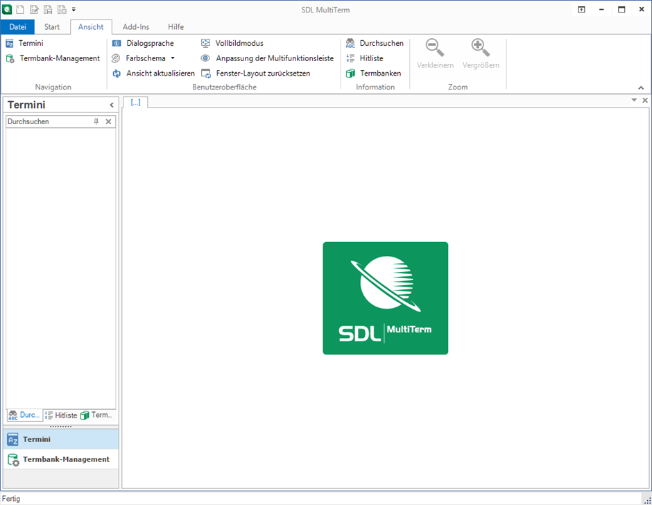The height and width of the screenshot is (505, 652).
Task: Click the navigation pane splitter grip
Action: click(61, 427)
